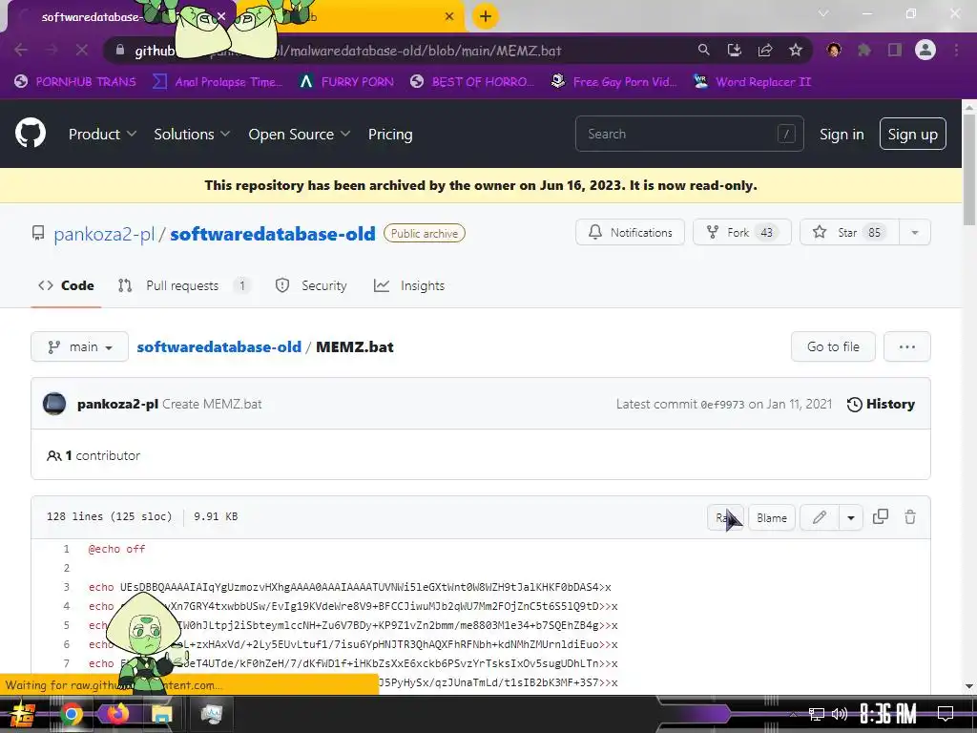Open the Word Replacer II bookmark
Screen dimensions: 977x733
pyautogui.click(x=752, y=82)
